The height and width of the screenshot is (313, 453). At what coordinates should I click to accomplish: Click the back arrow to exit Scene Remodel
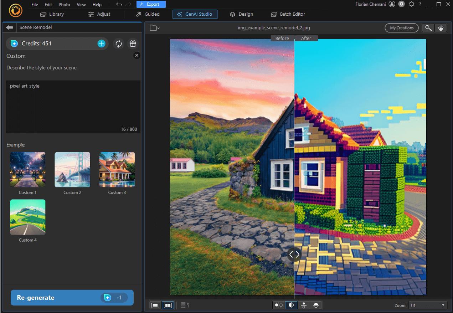[x=9, y=27]
